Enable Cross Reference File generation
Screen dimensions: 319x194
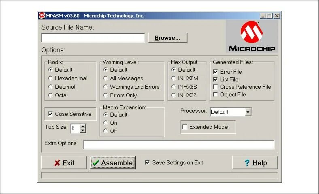pyautogui.click(x=215, y=87)
